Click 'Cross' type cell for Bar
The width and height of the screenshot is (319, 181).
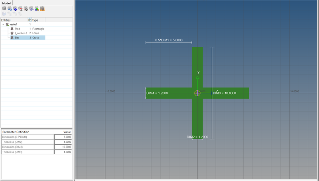tap(36, 37)
